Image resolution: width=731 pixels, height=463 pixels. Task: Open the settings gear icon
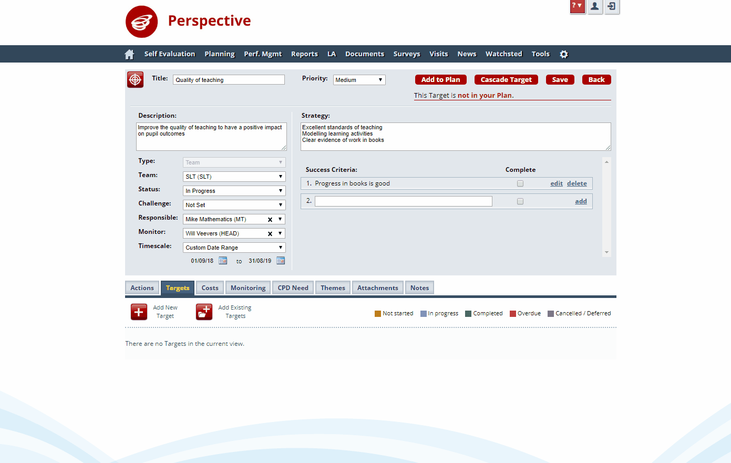[x=564, y=54]
